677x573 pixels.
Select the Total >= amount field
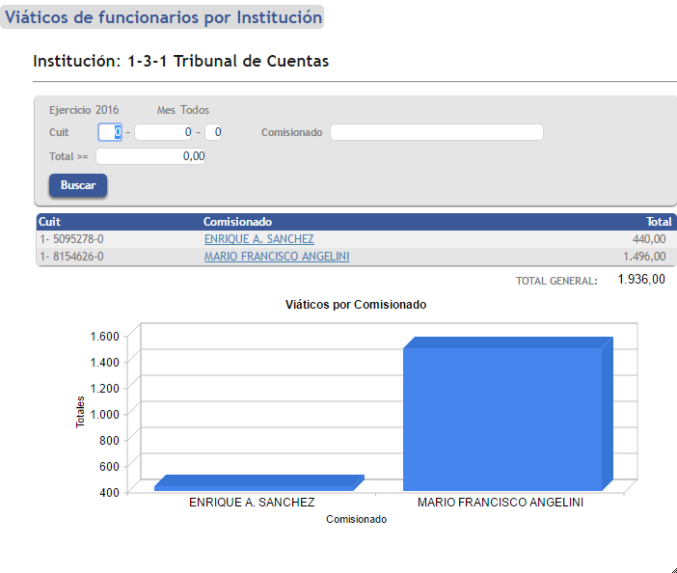pos(149,156)
